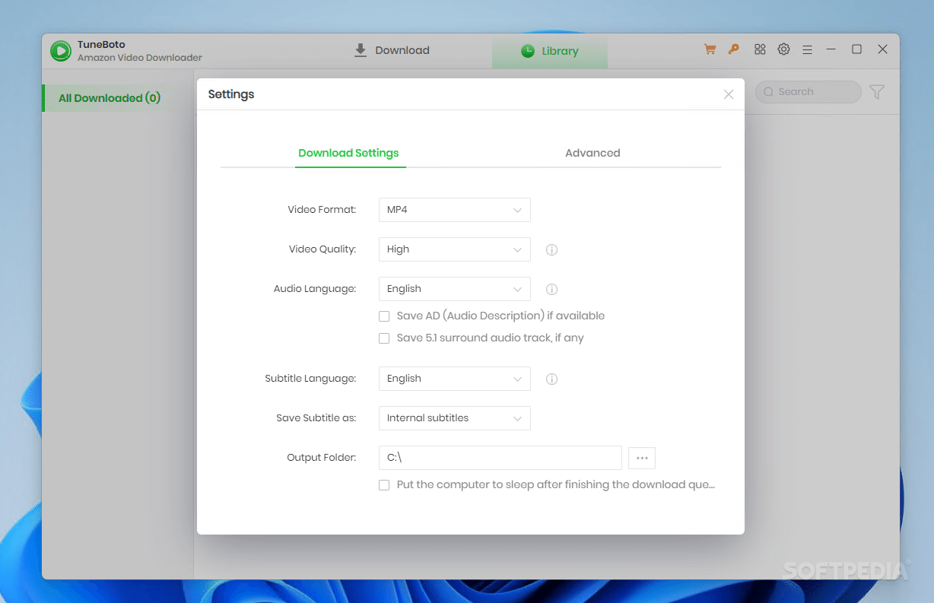Image resolution: width=934 pixels, height=603 pixels.
Task: Click the info icon beside Subtitle Language
Action: click(x=552, y=379)
